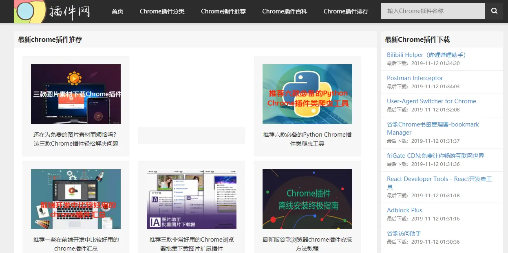Click the timestamp 2019-11-12 01:32:08
This screenshot has width=508, height=253.
point(435,110)
